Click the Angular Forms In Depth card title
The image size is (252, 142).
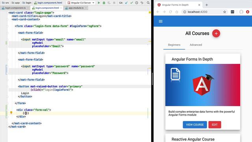pos(192,59)
